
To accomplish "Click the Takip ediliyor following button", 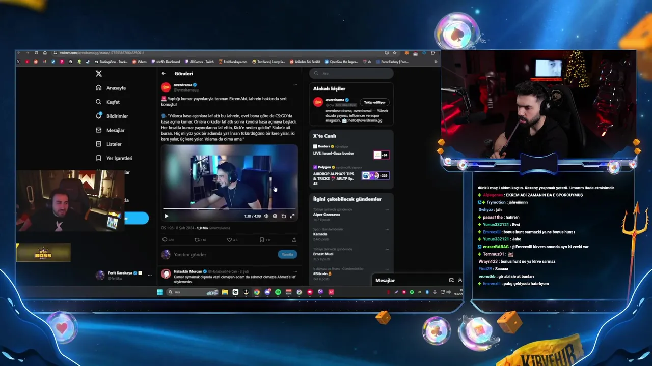I will (x=374, y=102).
